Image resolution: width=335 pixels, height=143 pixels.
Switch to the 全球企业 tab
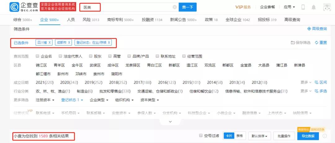[x=238, y=20]
